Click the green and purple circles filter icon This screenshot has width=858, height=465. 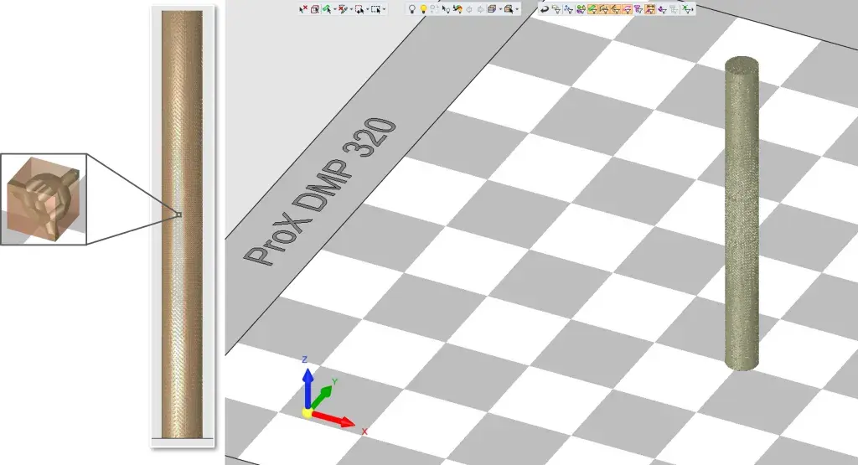click(x=581, y=9)
